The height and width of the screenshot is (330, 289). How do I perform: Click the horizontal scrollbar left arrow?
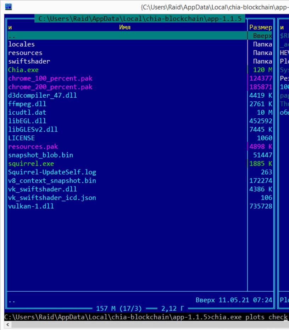point(8,325)
